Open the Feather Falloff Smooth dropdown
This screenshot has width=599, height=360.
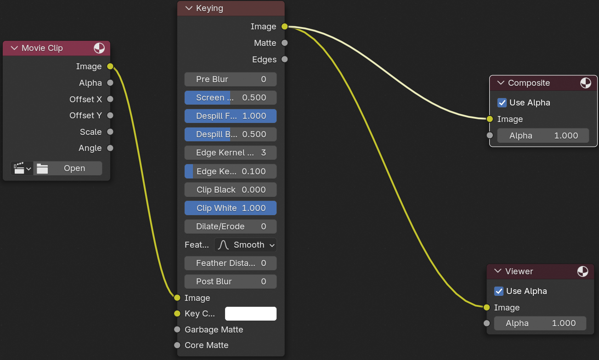tap(245, 245)
